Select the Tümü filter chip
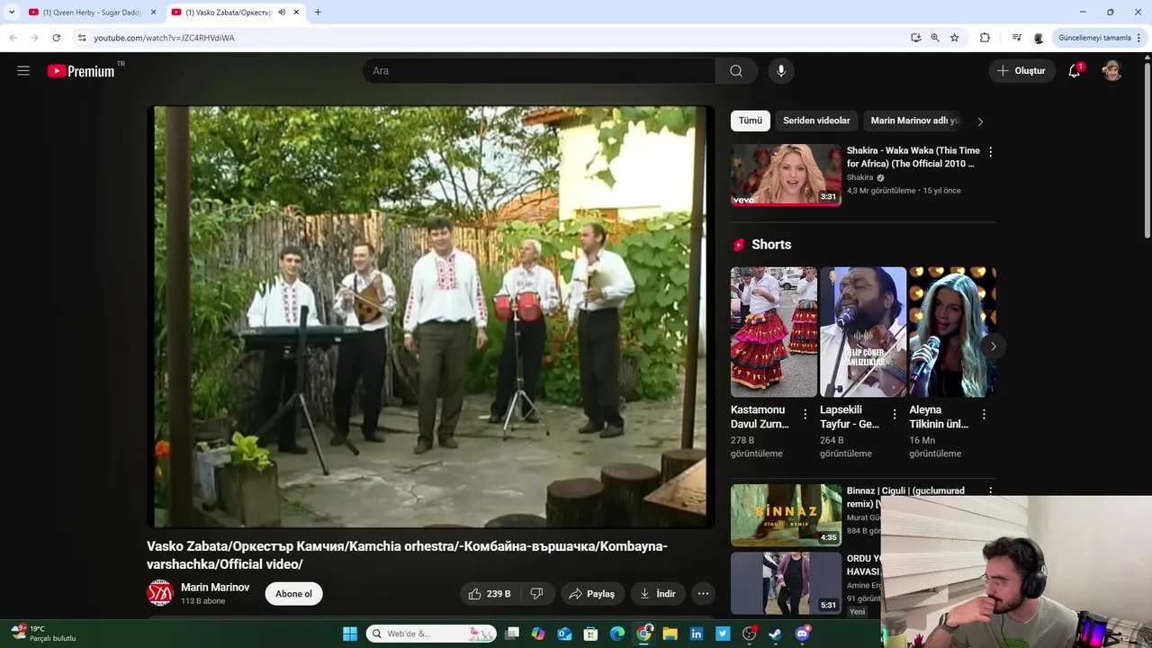Viewport: 1152px width, 648px height. pos(751,121)
